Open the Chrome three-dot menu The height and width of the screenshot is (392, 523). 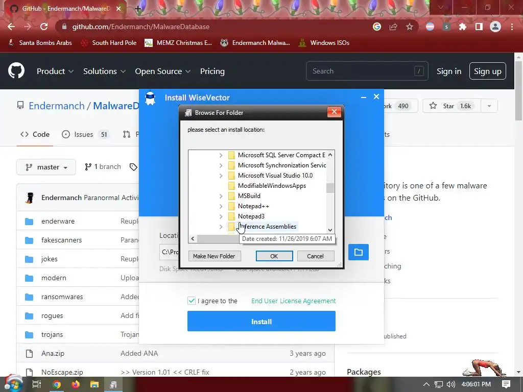point(512,27)
